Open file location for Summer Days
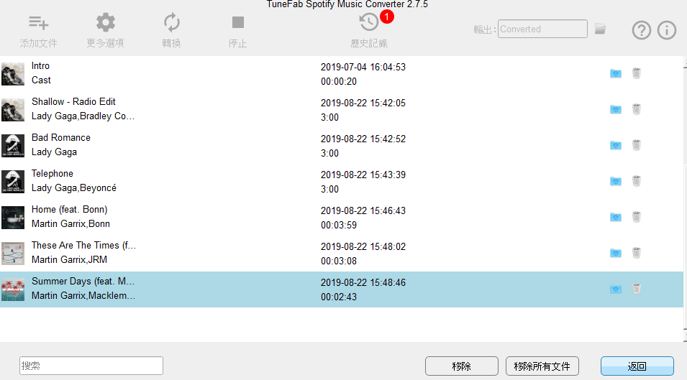Viewport: 687px width, 380px height. point(616,289)
